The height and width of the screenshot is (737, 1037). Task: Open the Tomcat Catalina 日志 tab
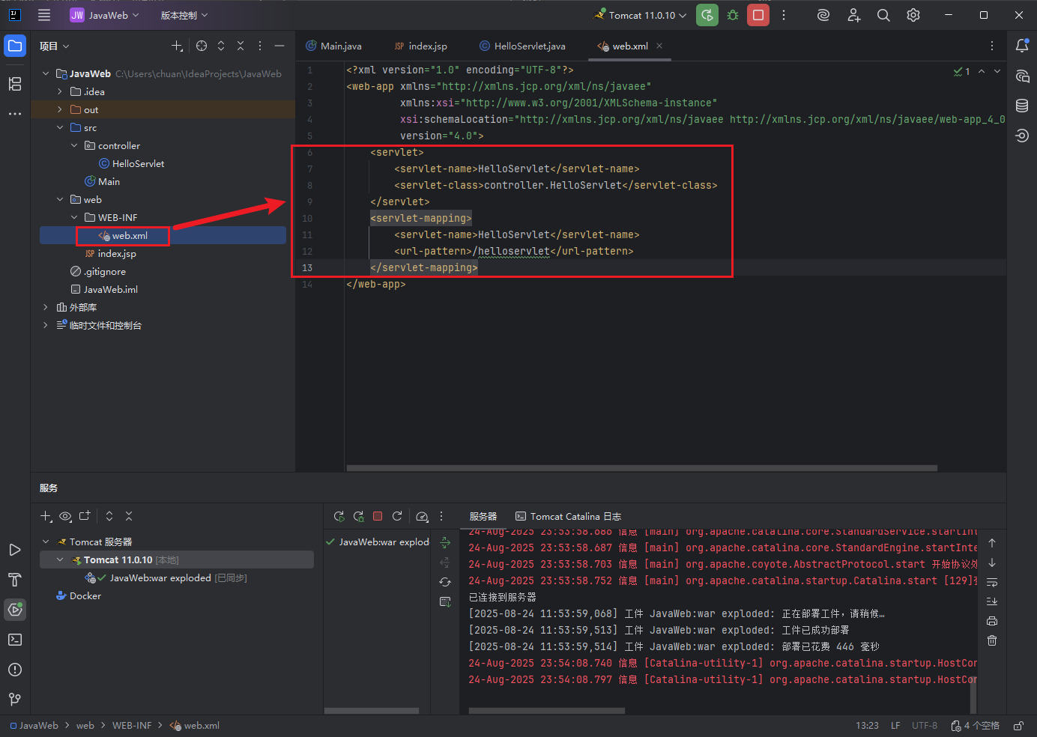(x=569, y=516)
